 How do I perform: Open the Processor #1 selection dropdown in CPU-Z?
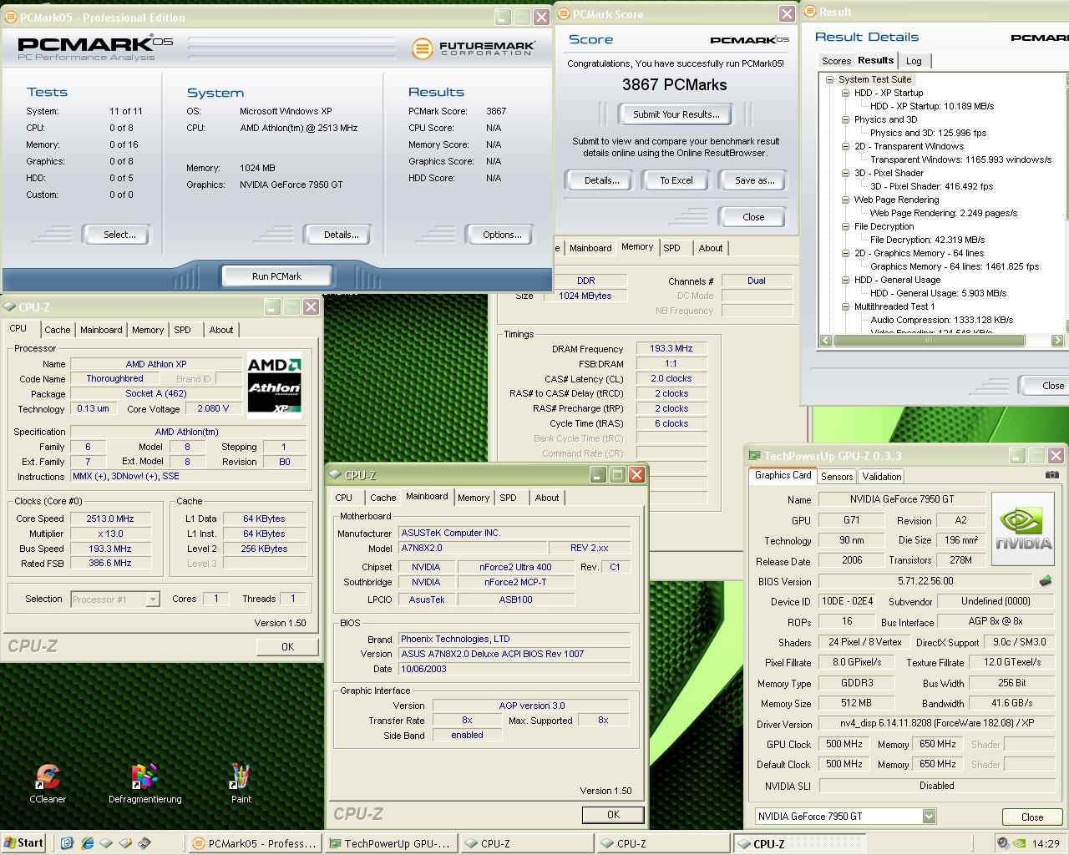click(x=153, y=599)
